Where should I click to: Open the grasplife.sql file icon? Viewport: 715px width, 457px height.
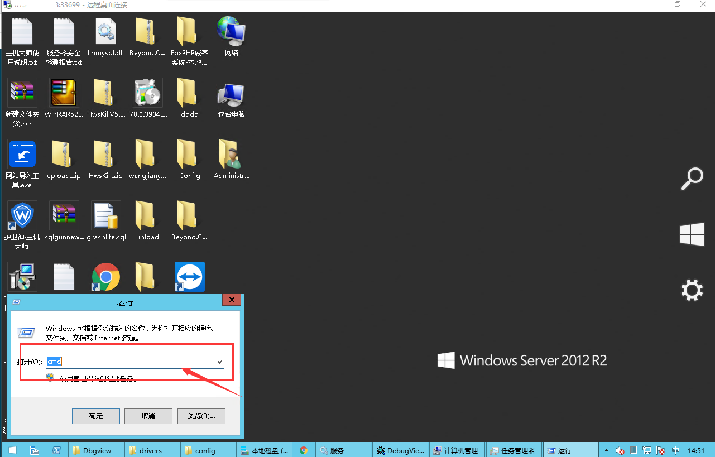tap(105, 216)
